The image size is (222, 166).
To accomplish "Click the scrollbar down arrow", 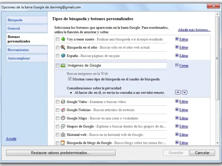I will pyautogui.click(x=217, y=143).
